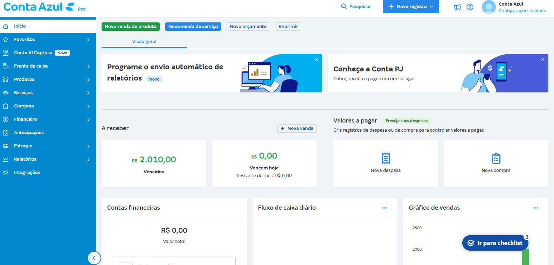Click the green sales chart bar
554x265 pixels.
click(x=525, y=257)
